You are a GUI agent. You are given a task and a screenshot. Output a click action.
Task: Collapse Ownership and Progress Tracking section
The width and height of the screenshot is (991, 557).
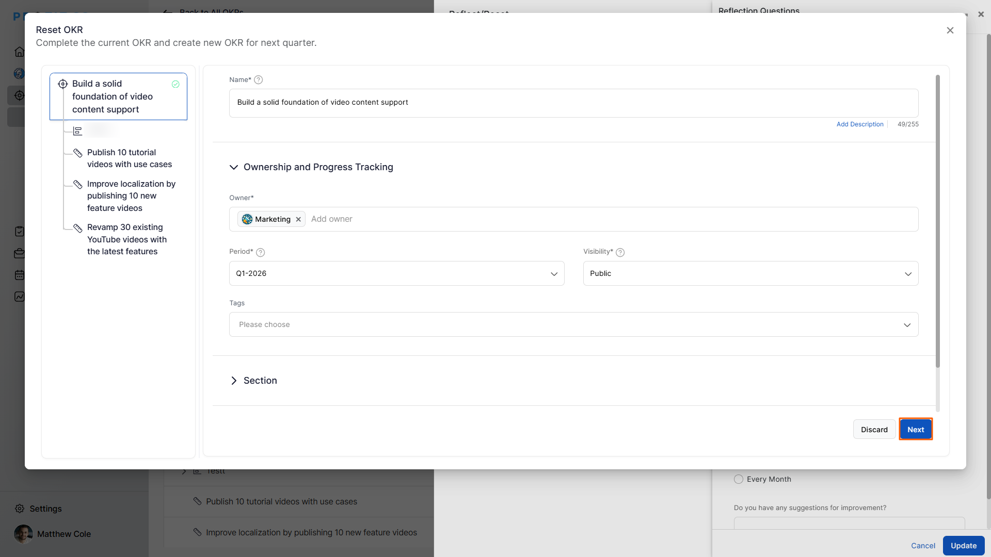[234, 167]
